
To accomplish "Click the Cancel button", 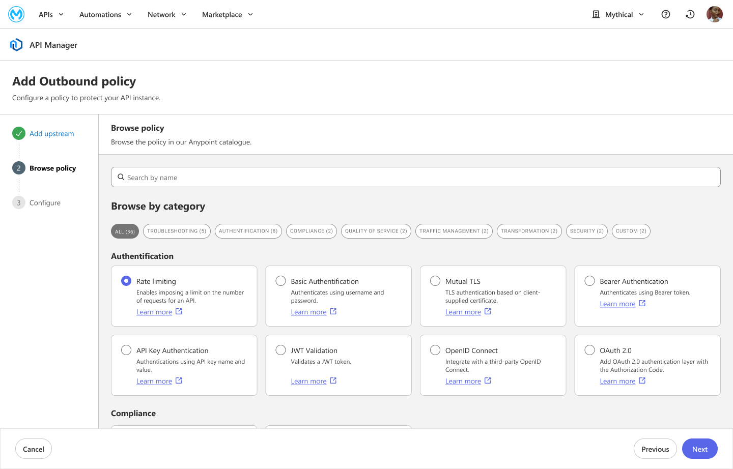I will pos(34,449).
